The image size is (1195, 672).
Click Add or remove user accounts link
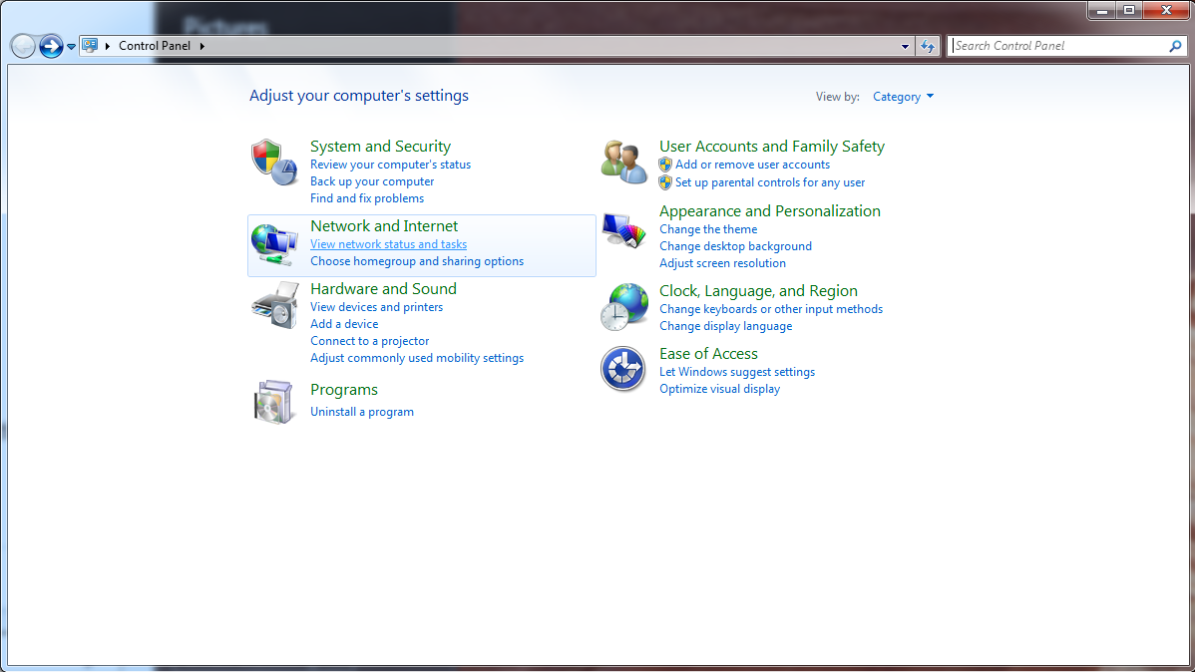tap(752, 165)
